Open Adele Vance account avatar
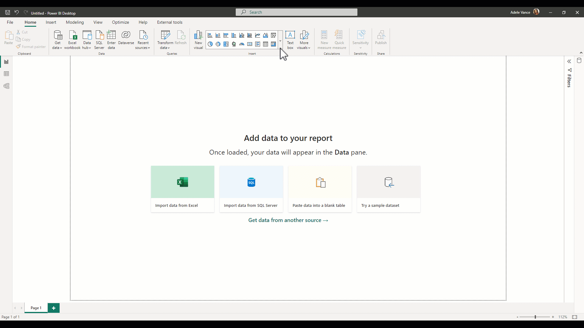The width and height of the screenshot is (584, 328). pyautogui.click(x=536, y=12)
